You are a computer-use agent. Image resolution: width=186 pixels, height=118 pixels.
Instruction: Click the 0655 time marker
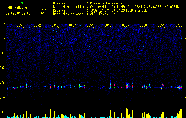click(x=90, y=25)
